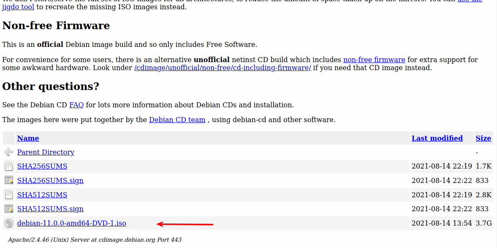Click the file icon beside SHA256SUMS

click(x=8, y=166)
